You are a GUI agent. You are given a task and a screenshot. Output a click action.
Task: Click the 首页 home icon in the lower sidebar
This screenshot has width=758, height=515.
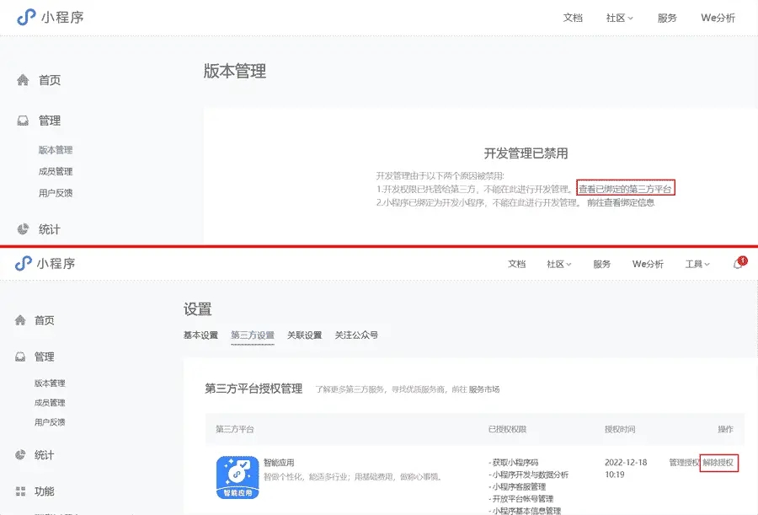pyautogui.click(x=22, y=320)
